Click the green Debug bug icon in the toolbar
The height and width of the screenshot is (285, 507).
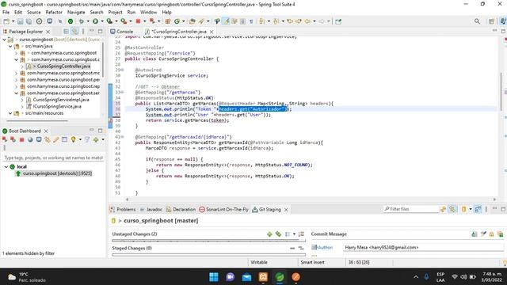pos(82,21)
